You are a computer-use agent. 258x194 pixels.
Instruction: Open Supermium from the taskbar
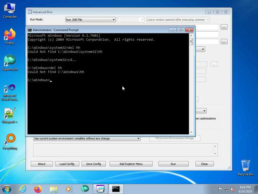pos(85,189)
